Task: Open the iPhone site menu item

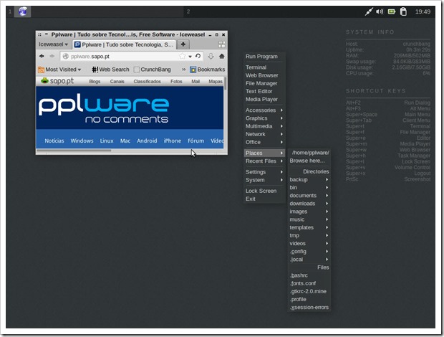Action: (172, 141)
